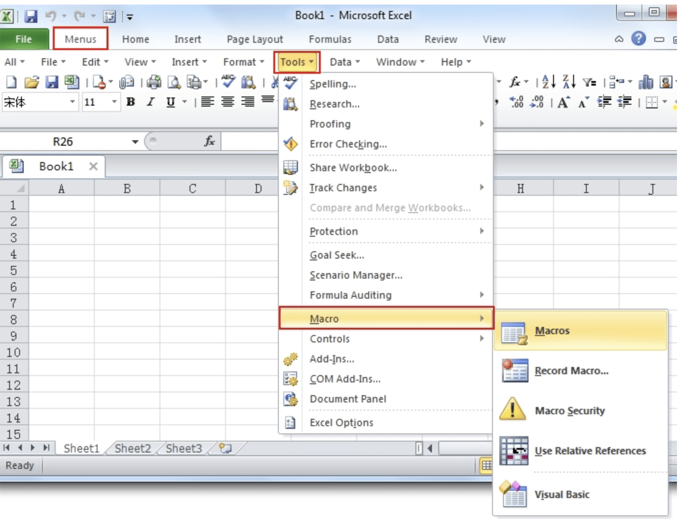
Task: Click the email attachment paperclip icon
Action: point(127,82)
